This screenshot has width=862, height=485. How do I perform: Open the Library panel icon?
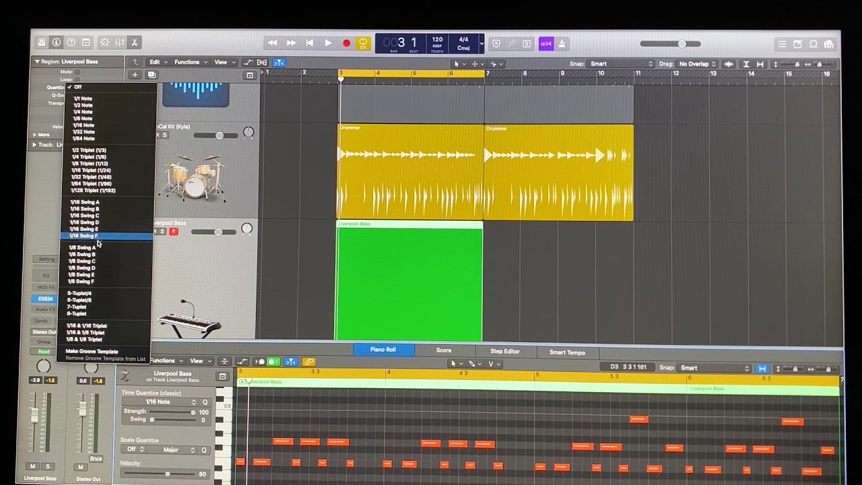[42, 42]
